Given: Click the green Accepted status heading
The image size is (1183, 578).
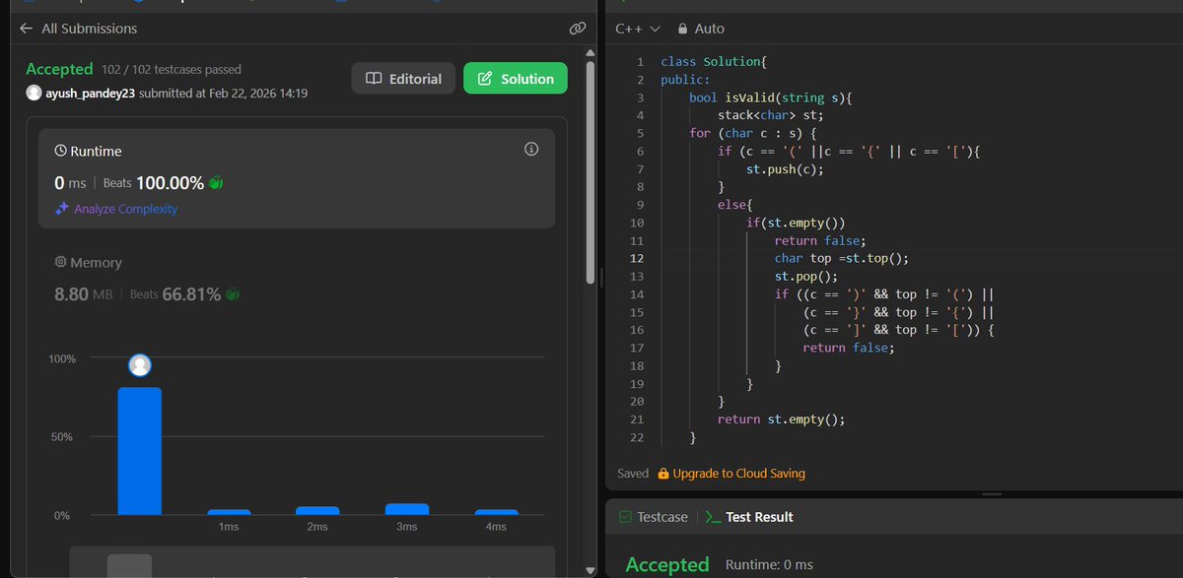Looking at the screenshot, I should click(x=59, y=69).
